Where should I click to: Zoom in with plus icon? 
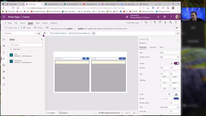122,113
